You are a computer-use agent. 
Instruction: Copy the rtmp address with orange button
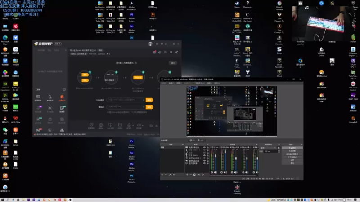tap(149, 100)
